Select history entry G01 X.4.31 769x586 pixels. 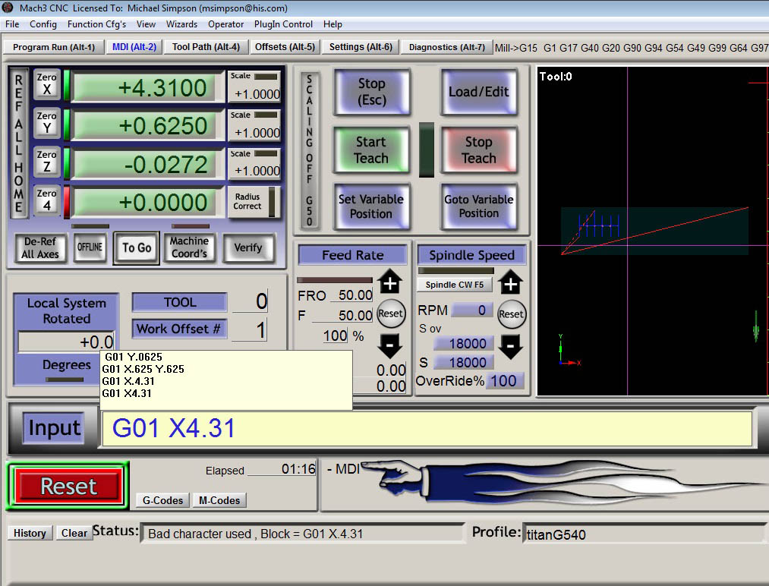(128, 381)
